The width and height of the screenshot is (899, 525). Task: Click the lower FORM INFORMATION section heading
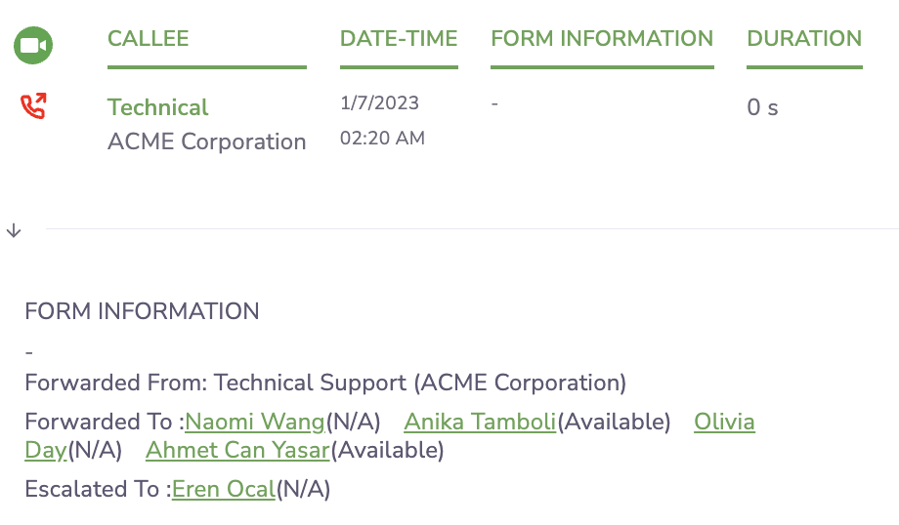tap(142, 311)
